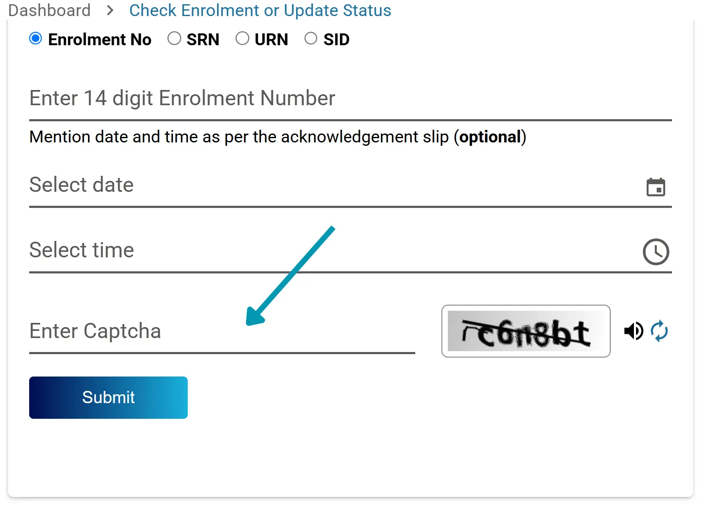Open the clock time picker icon
The height and width of the screenshot is (505, 702).
[655, 252]
